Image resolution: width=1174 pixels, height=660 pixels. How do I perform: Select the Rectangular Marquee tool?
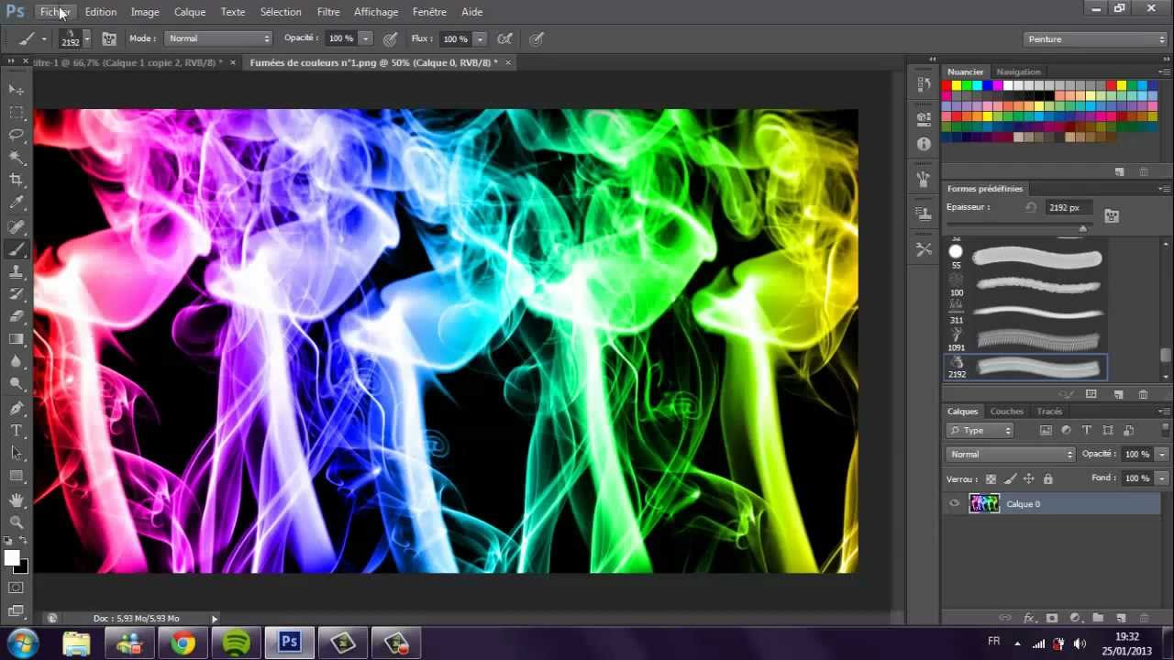(17, 113)
